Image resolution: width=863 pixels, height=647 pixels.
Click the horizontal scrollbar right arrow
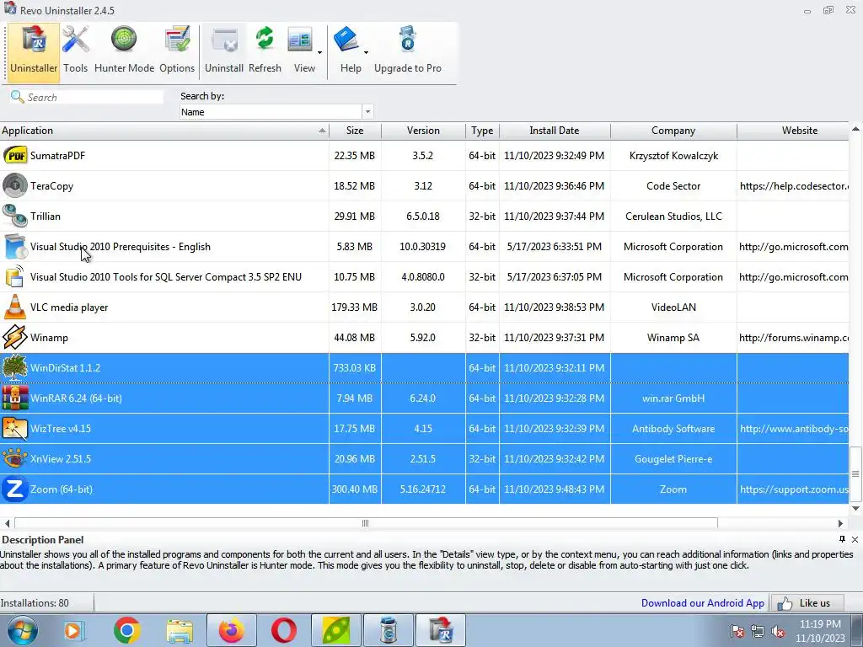(840, 523)
